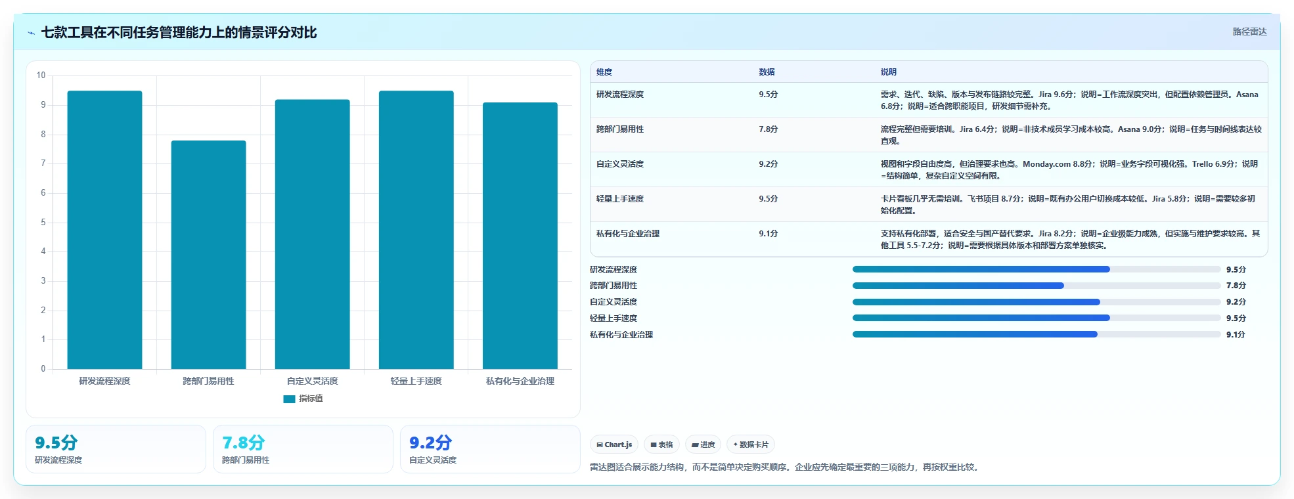This screenshot has width=1294, height=499.
Task: Click the description starting 支持私有化部署
Action: 1070,240
